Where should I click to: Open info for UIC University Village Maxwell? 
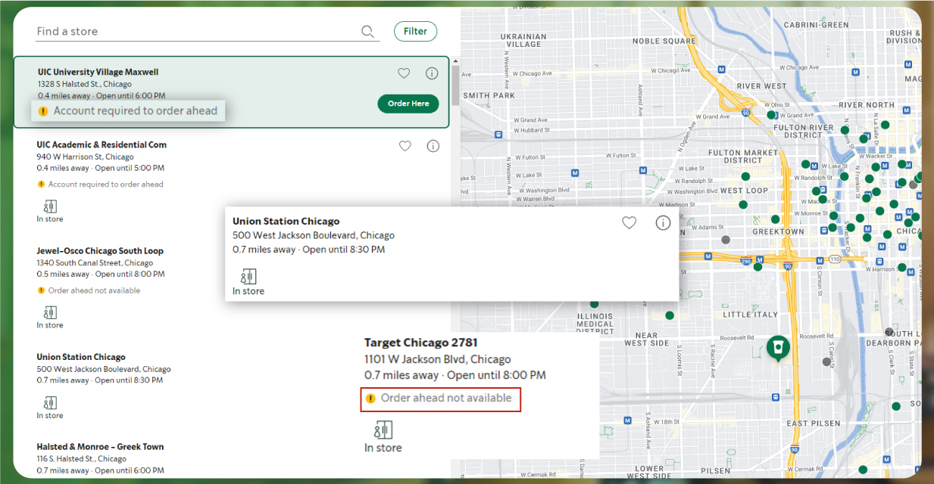(432, 73)
